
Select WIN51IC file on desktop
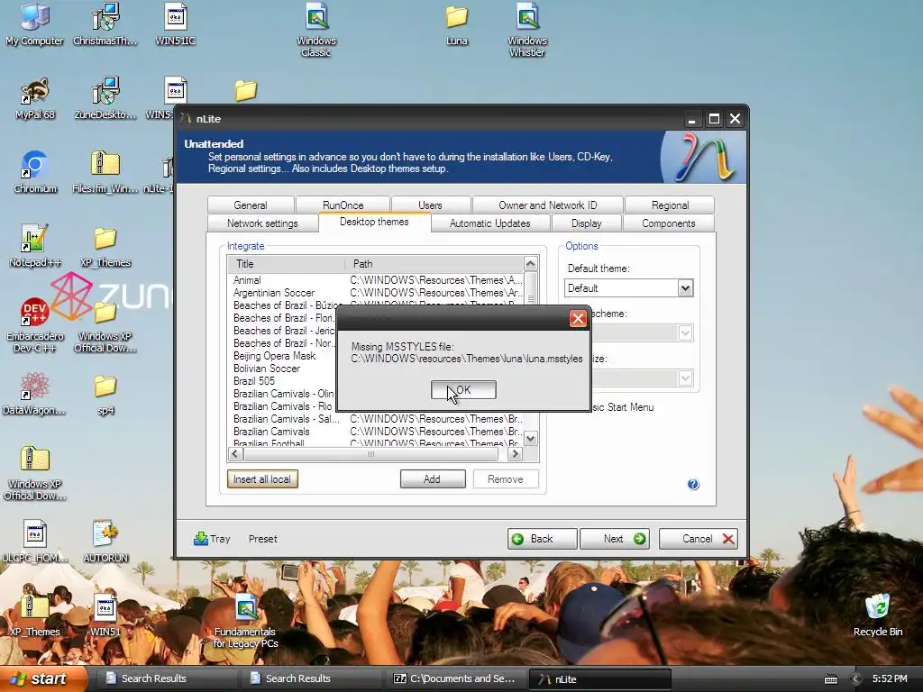176,24
